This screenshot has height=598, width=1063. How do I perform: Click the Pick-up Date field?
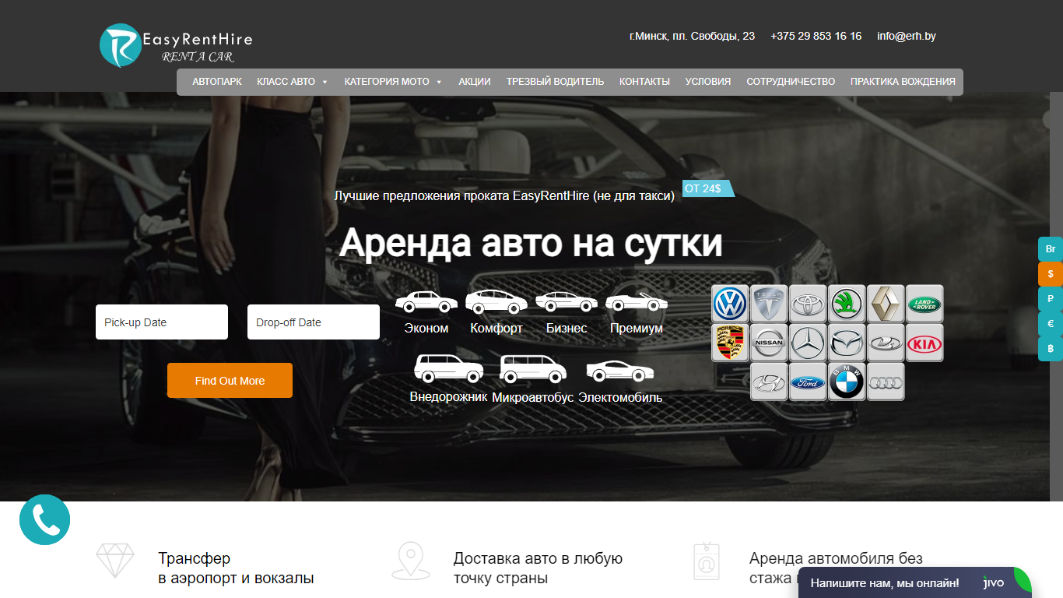[x=162, y=322]
